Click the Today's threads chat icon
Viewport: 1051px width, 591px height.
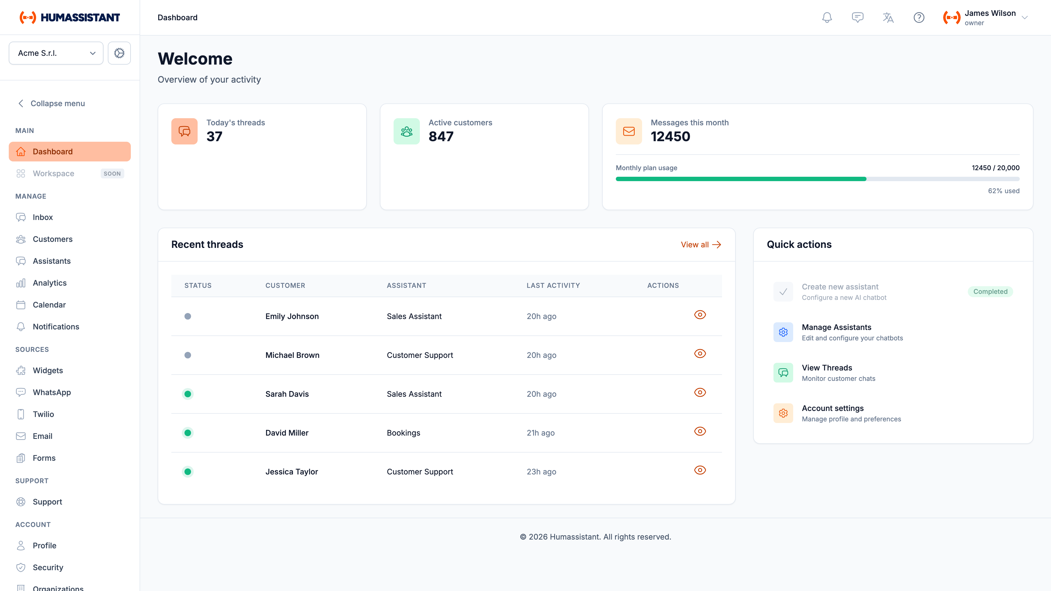pyautogui.click(x=184, y=131)
